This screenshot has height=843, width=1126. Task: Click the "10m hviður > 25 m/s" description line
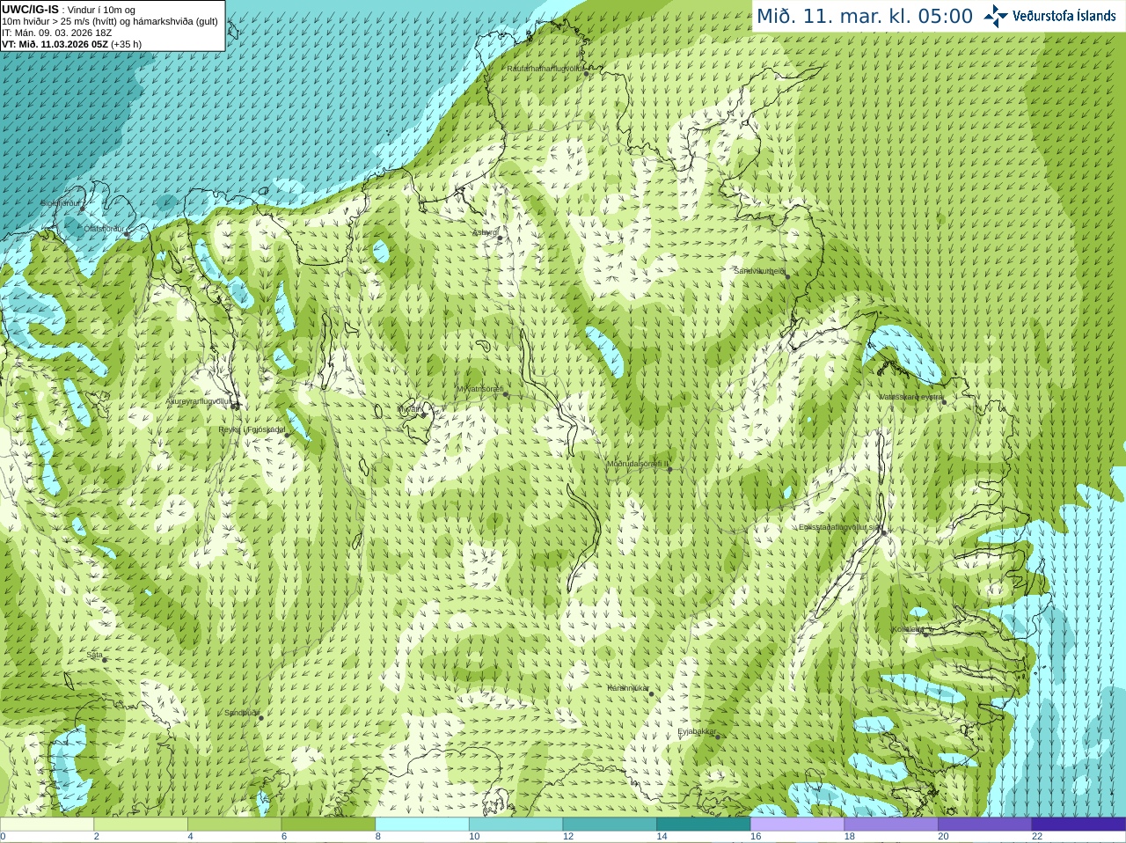pyautogui.click(x=110, y=21)
